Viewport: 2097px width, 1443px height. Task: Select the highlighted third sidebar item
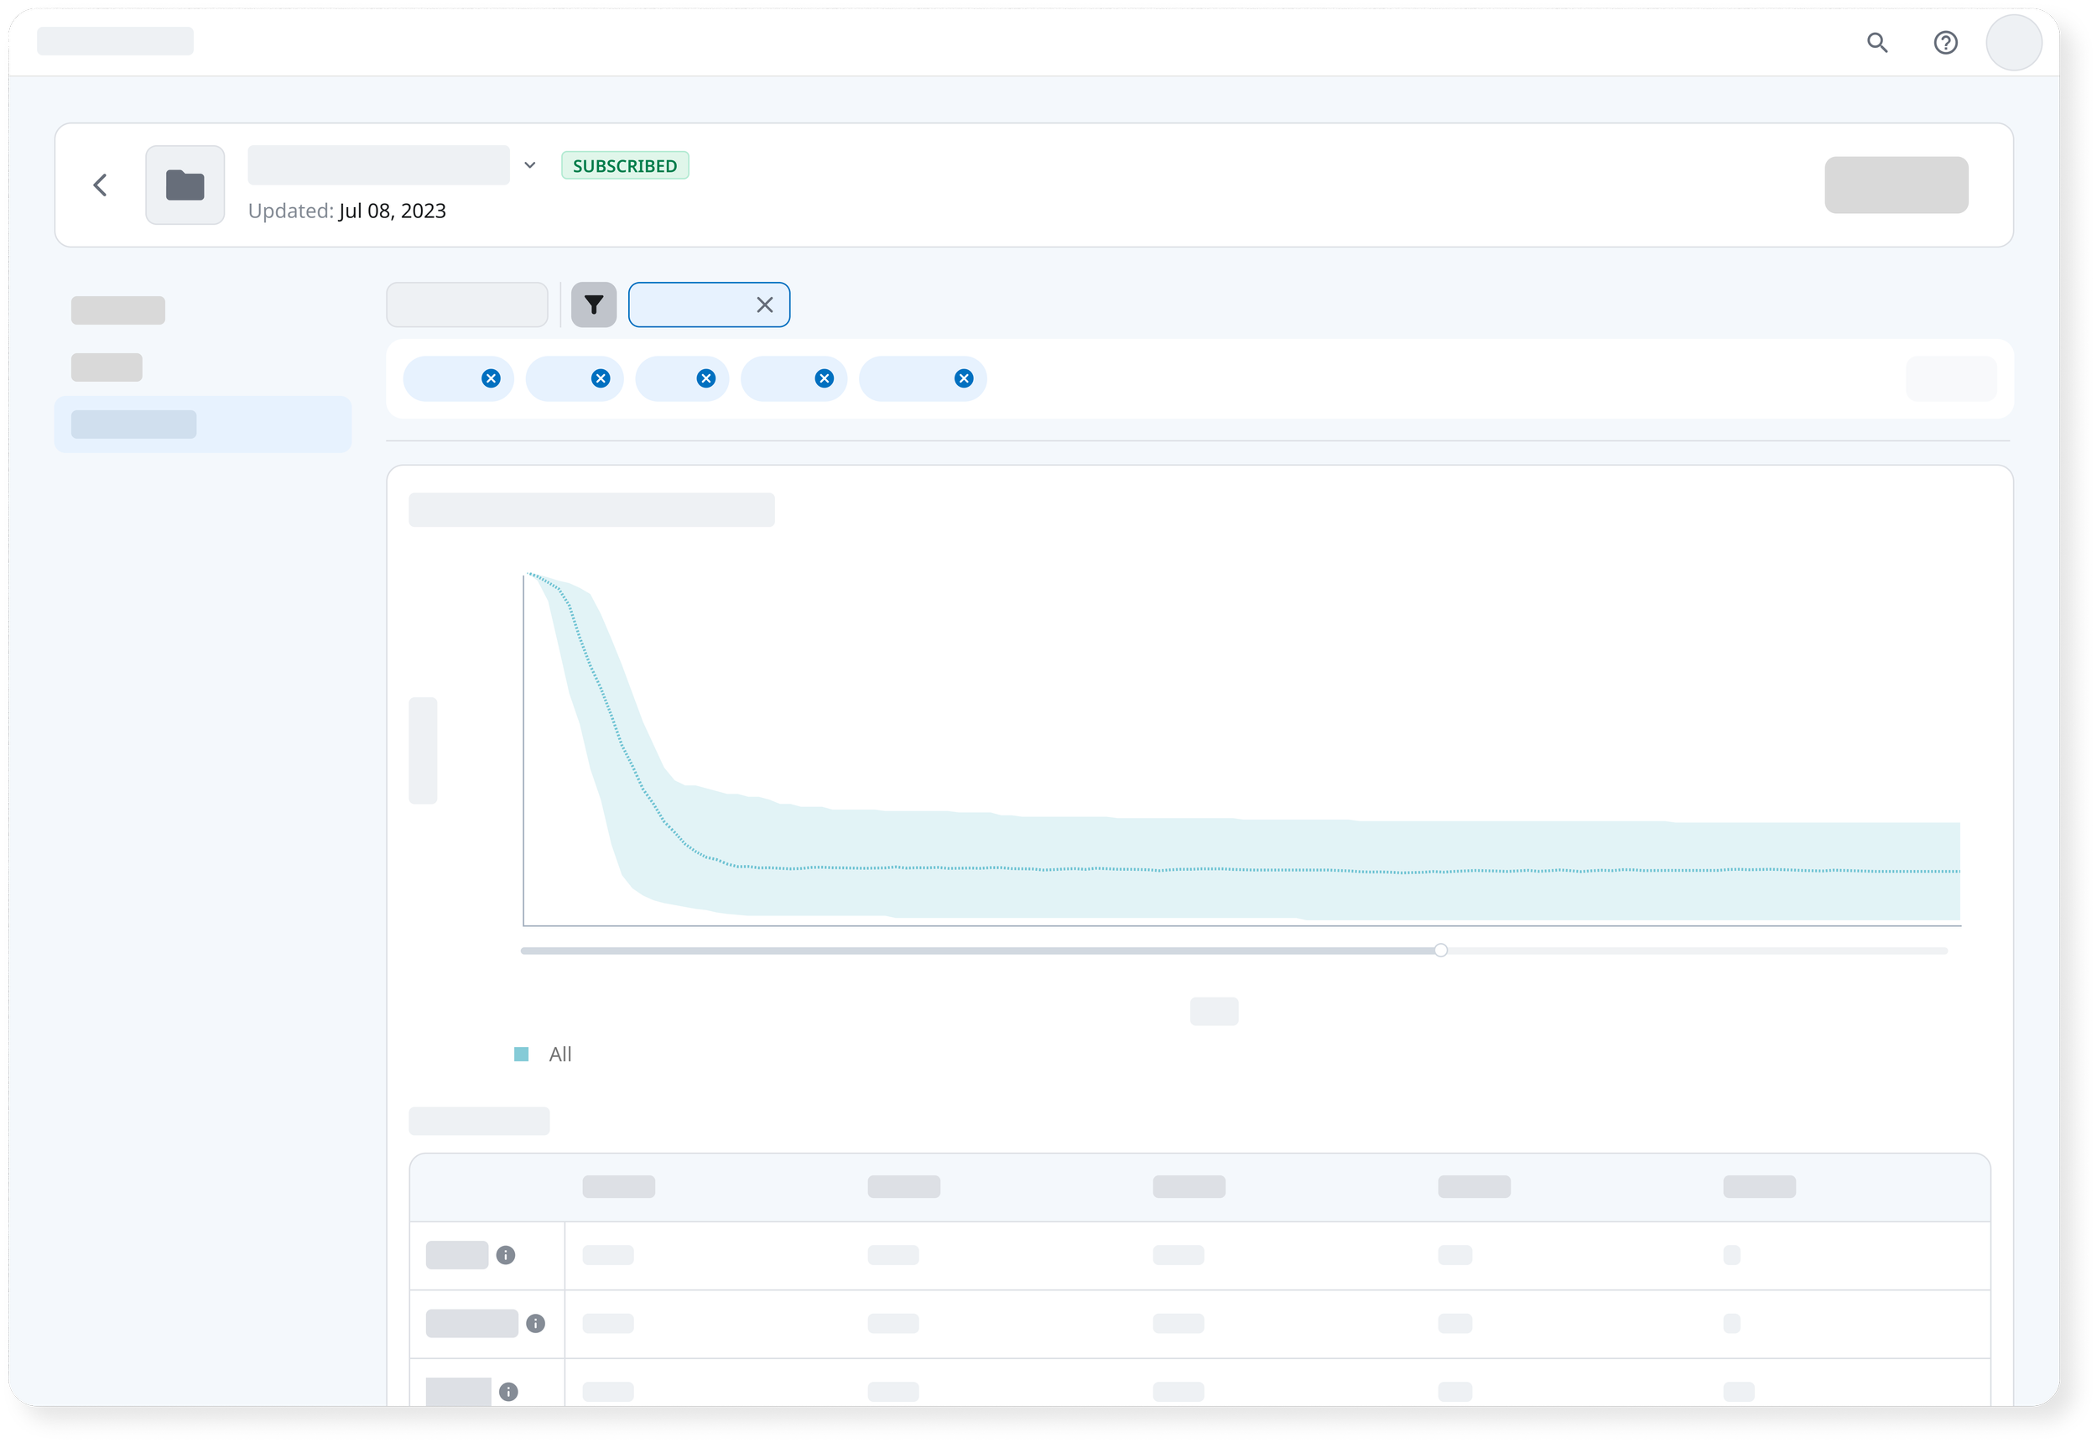(202, 424)
